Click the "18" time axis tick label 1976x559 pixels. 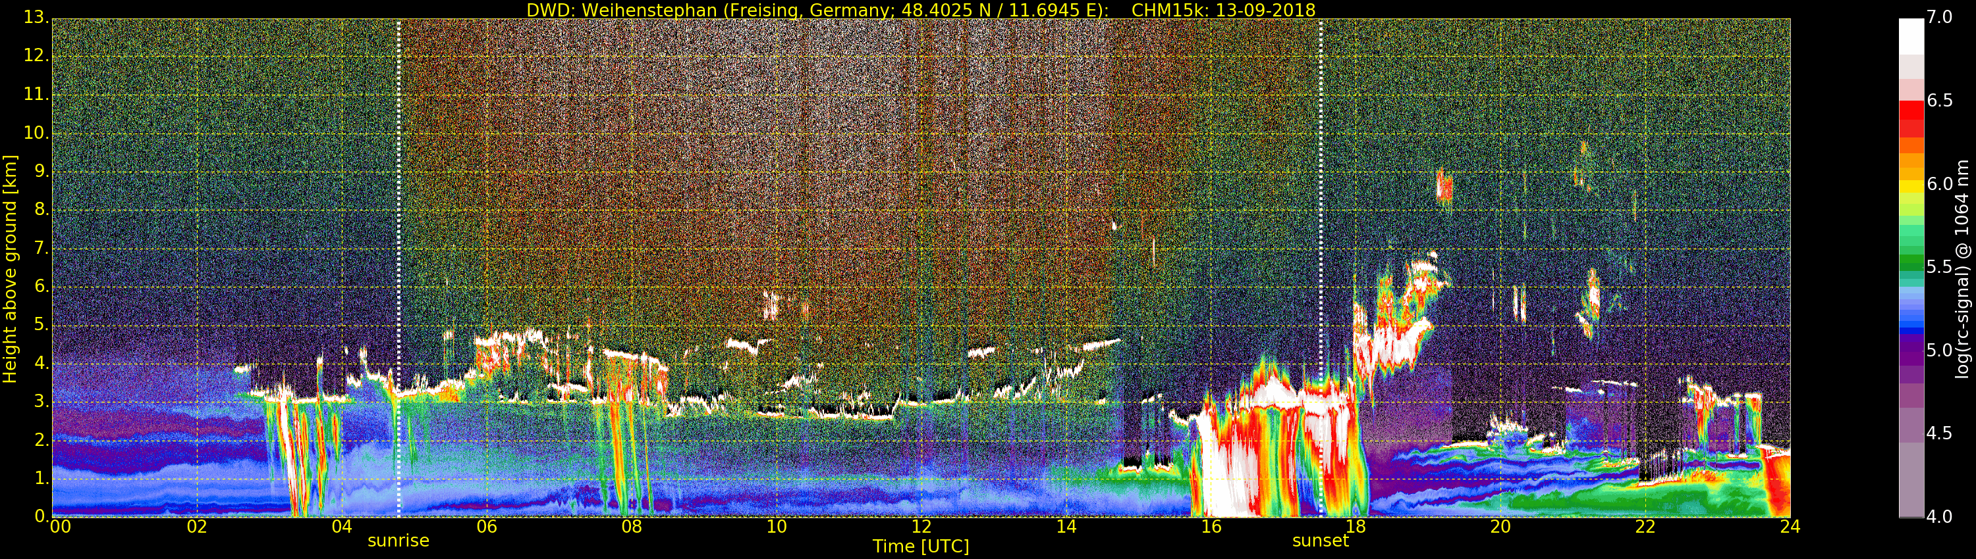[1356, 527]
